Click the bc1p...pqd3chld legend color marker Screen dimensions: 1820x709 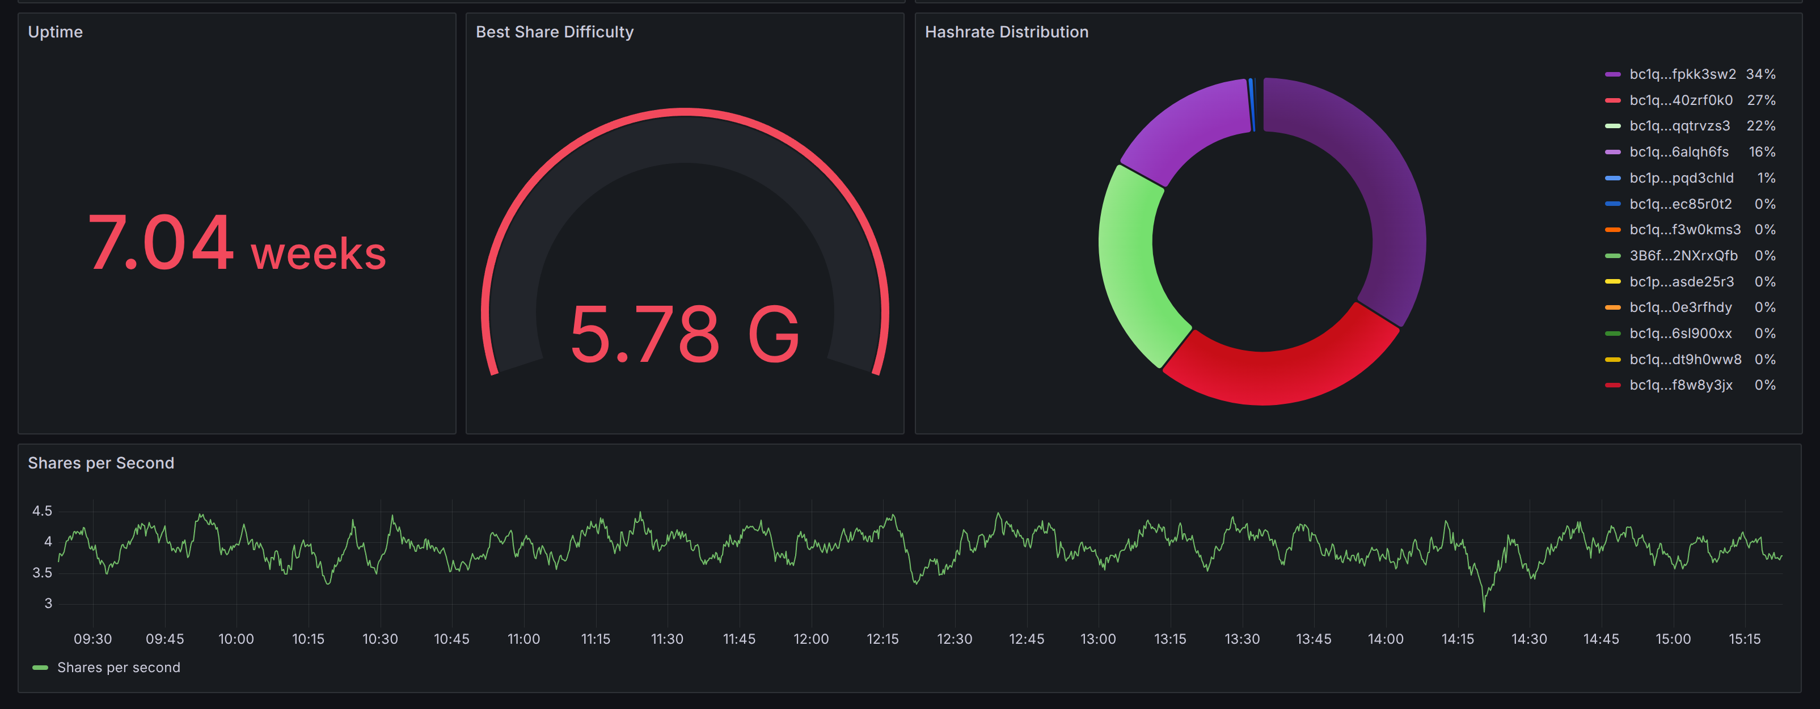click(1612, 178)
